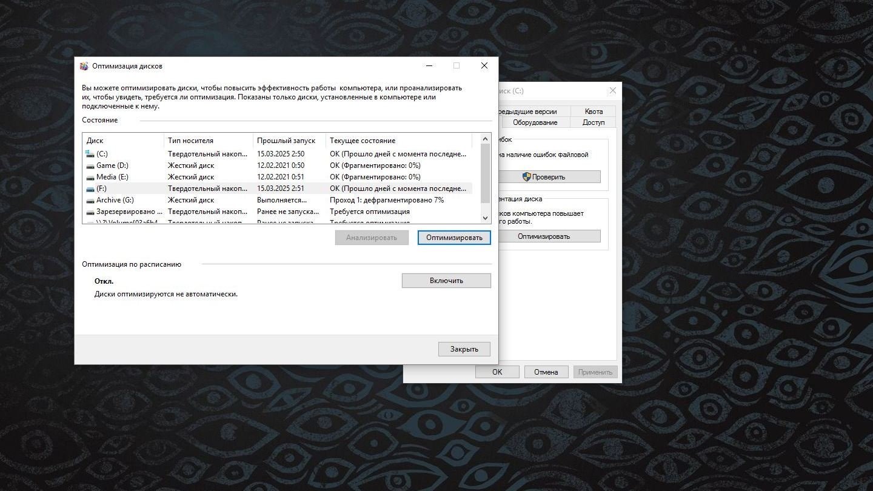Select the Зарезервировано drive icon
Image resolution: width=873 pixels, height=491 pixels.
coord(90,212)
